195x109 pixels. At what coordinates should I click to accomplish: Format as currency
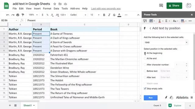point(42,15)
